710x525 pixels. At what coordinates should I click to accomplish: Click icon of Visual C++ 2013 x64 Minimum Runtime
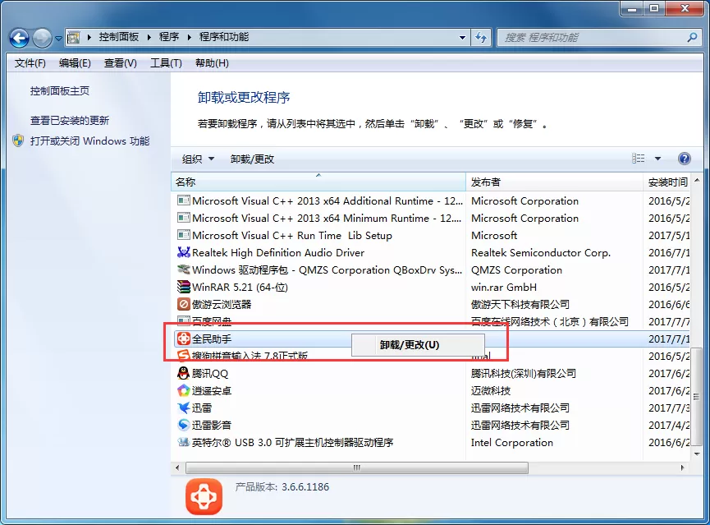pyautogui.click(x=183, y=218)
